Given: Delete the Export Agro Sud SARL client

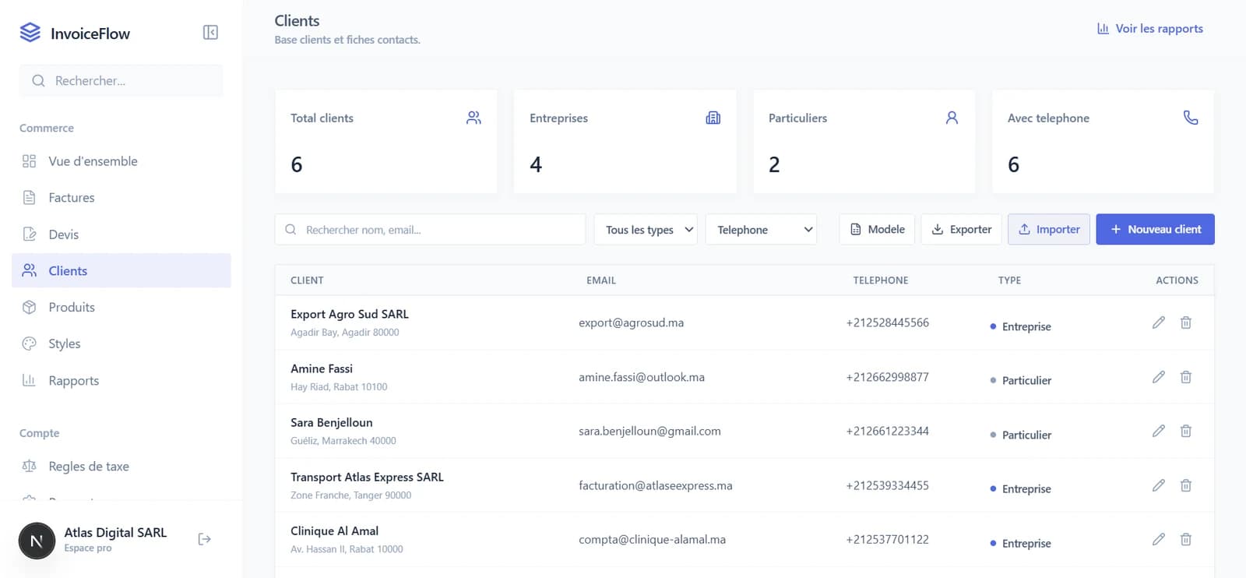Looking at the screenshot, I should click(x=1186, y=322).
